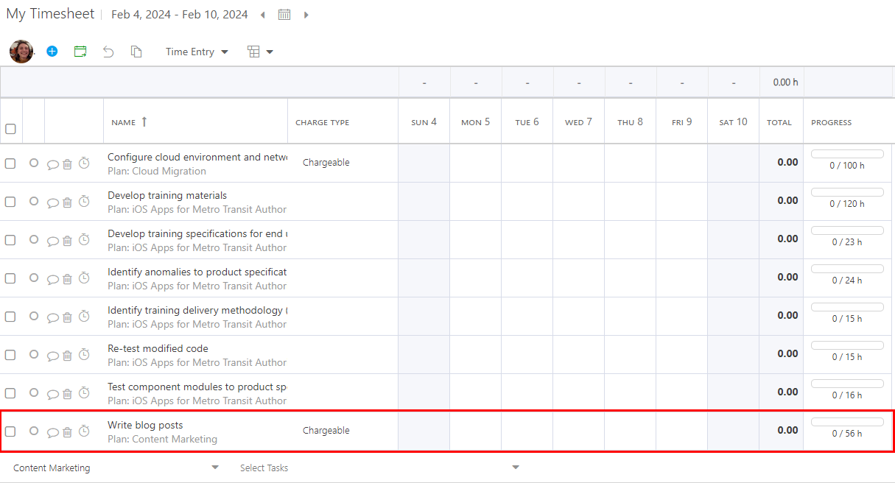Click the 0.00 h weekly total
Image resolution: width=895 pixels, height=483 pixels.
coord(785,82)
